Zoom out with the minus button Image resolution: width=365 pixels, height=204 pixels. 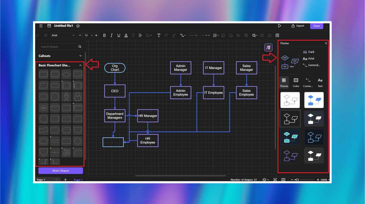click(x=292, y=180)
